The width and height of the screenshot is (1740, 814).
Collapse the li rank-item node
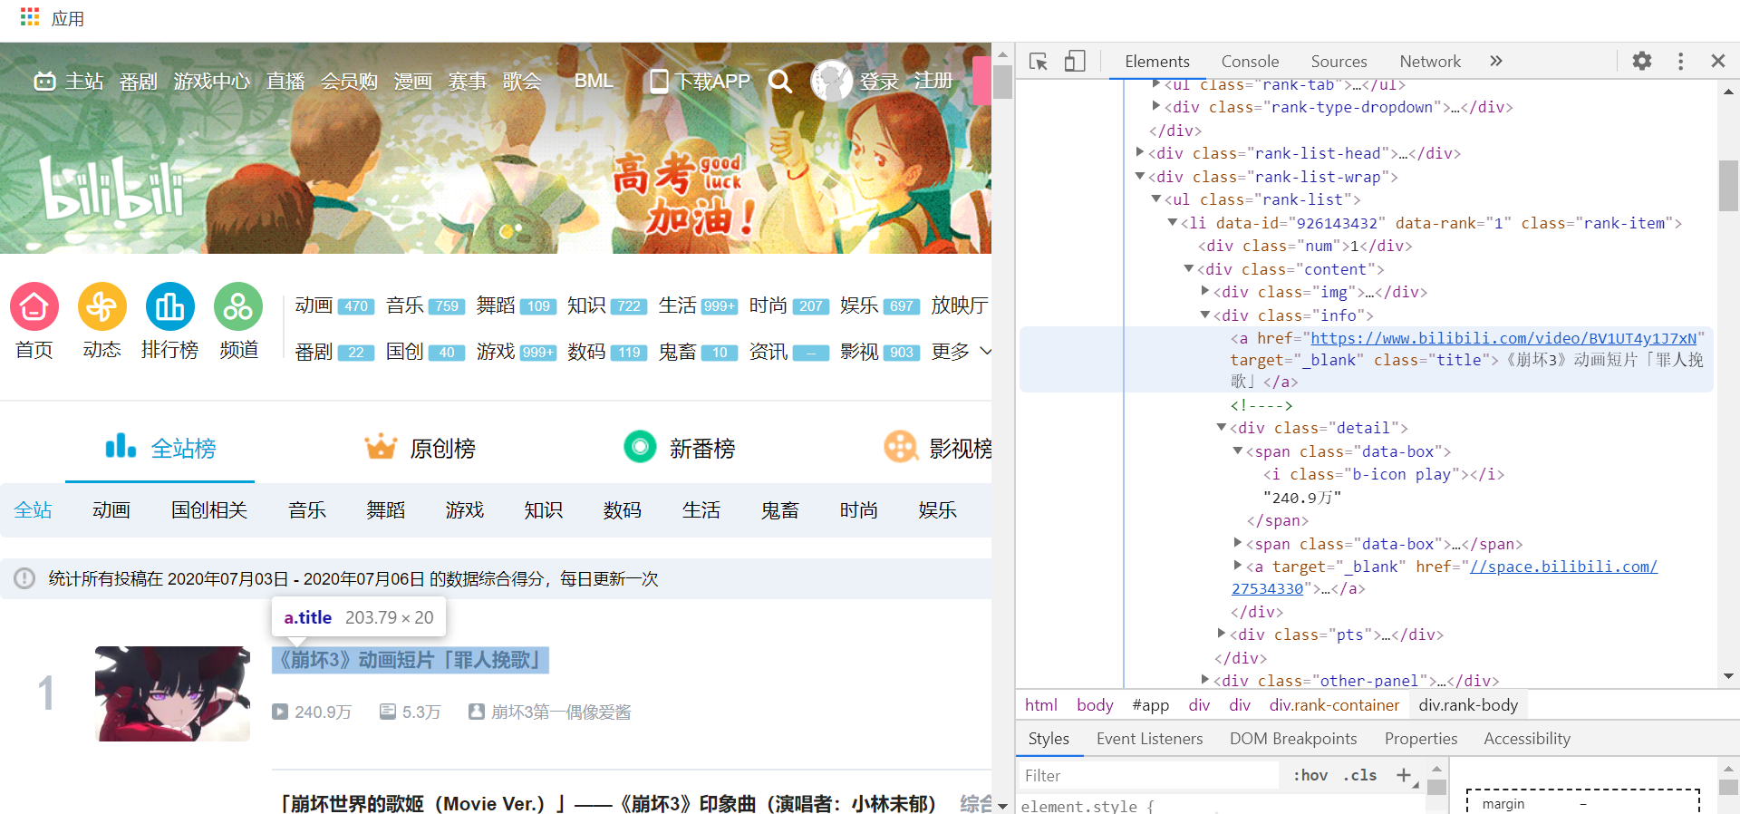click(1173, 222)
